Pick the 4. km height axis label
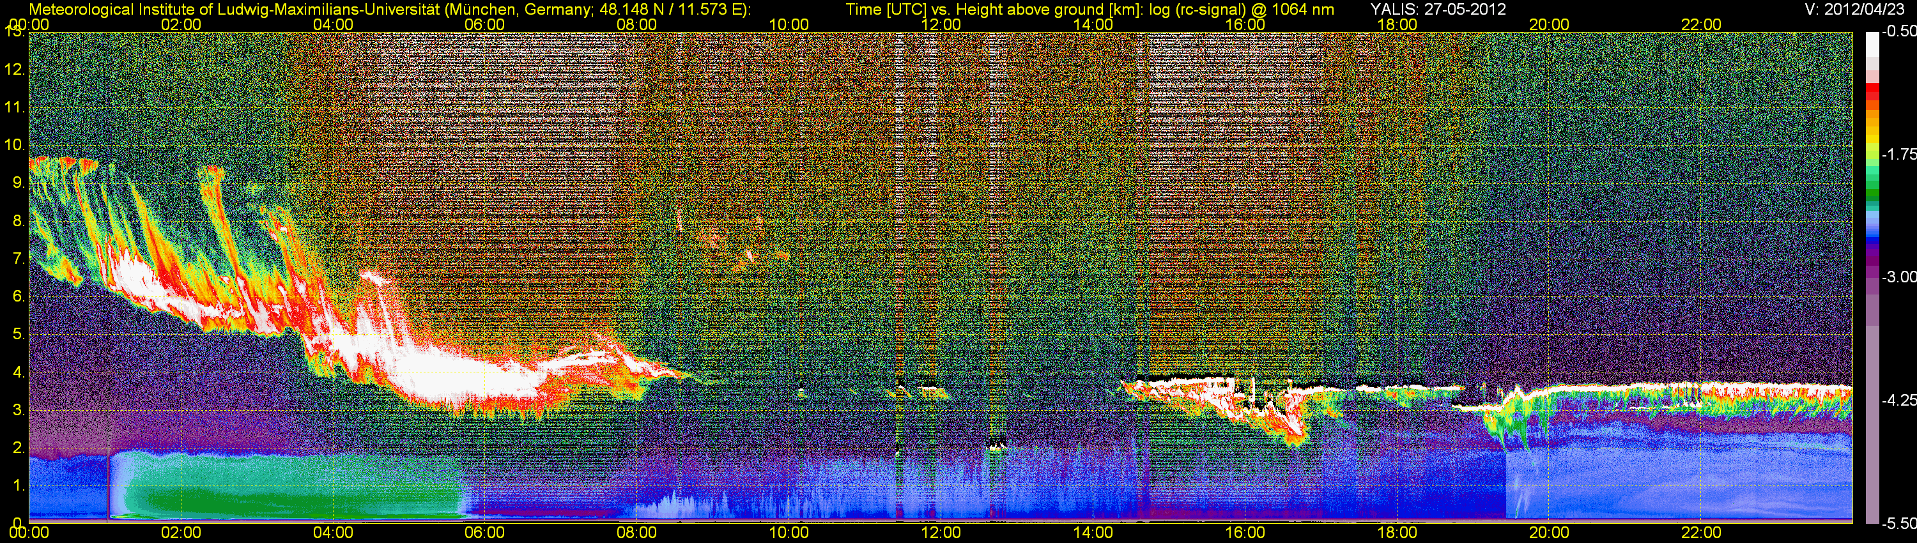 coord(19,372)
